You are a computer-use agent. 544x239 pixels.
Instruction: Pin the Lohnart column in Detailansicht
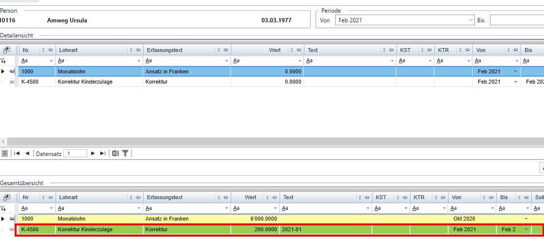coord(138,50)
